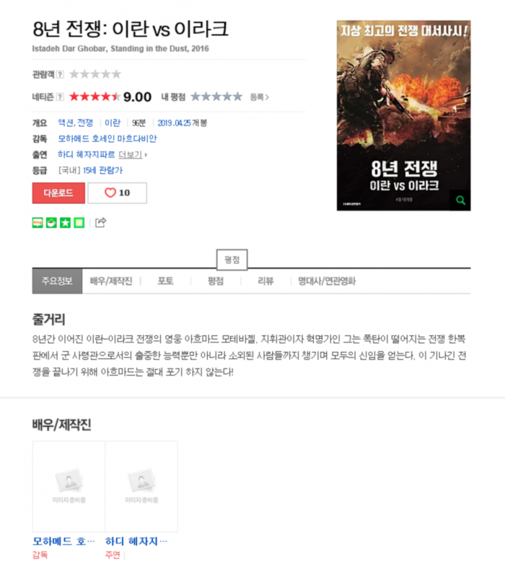Click the question mark icon beside 관람객
505x566 pixels.
pyautogui.click(x=61, y=74)
